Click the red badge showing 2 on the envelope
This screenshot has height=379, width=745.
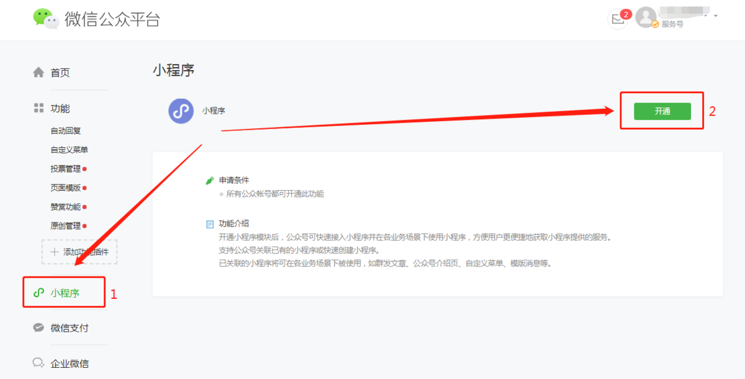pos(626,14)
